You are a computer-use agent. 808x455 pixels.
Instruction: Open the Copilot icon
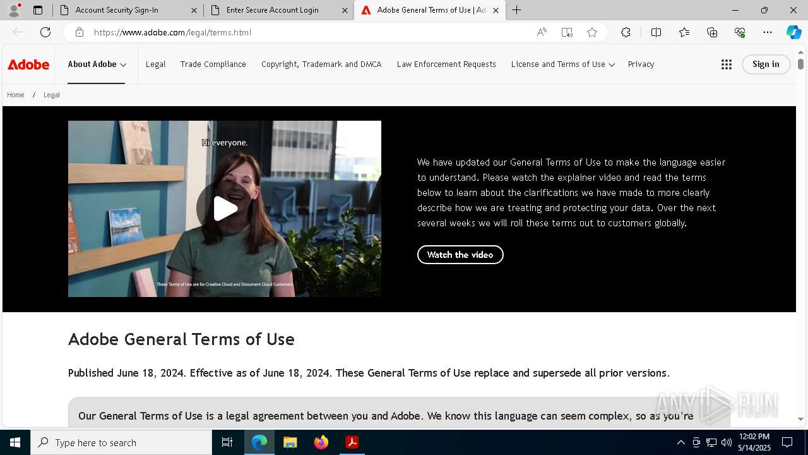tap(793, 32)
